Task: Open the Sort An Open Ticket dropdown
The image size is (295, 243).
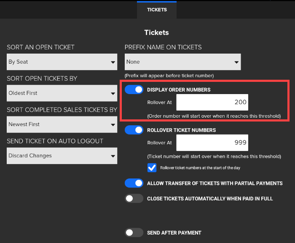Action: (62, 62)
